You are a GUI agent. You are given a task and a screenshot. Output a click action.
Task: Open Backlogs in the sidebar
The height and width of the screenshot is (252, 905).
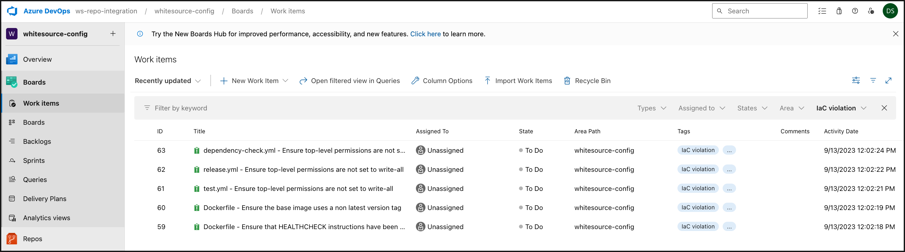click(x=37, y=141)
